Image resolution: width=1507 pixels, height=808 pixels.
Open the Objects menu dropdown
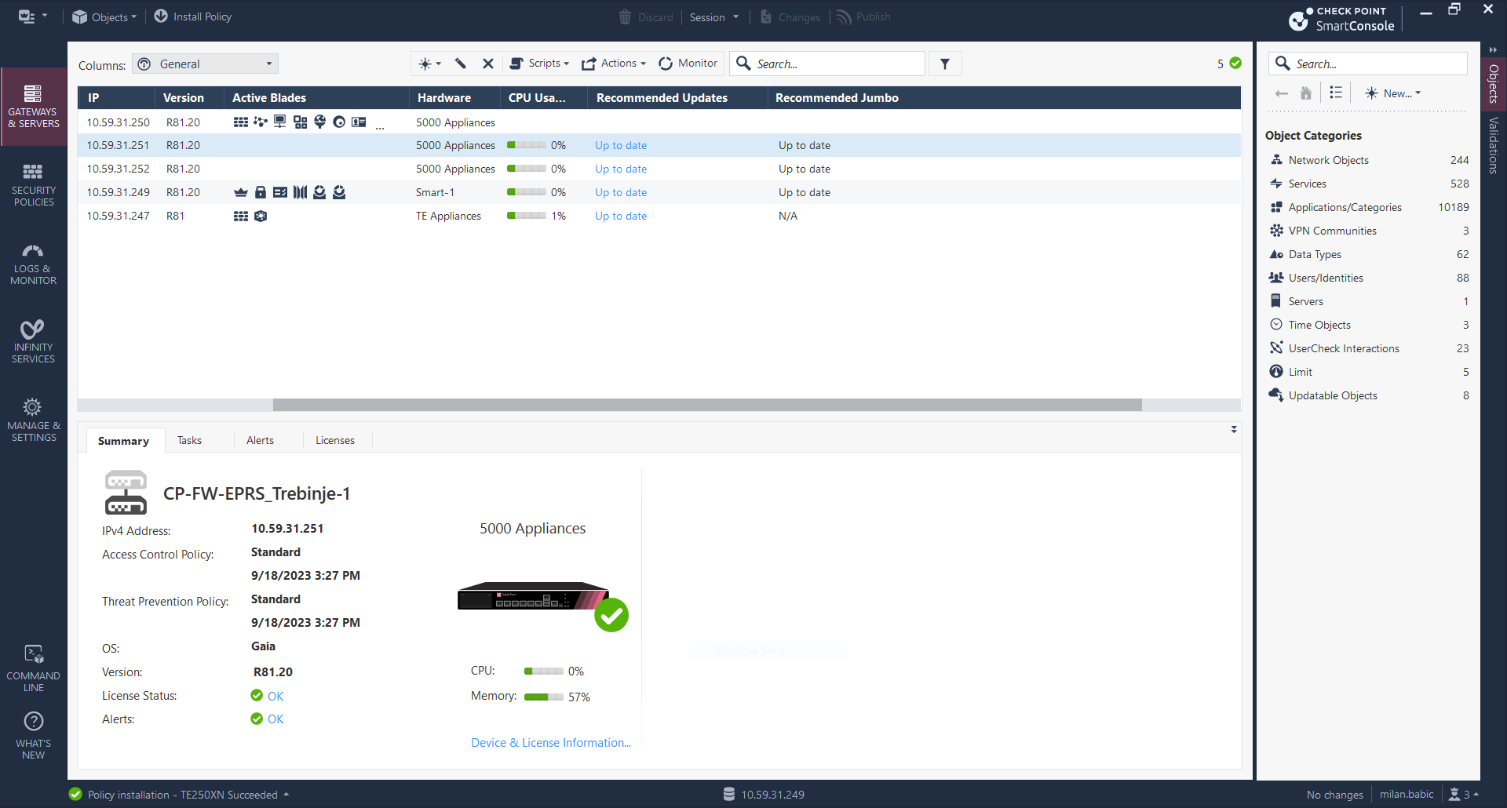tap(104, 17)
